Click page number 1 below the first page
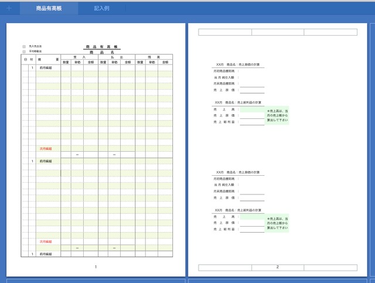The image size is (375, 283). point(96,267)
